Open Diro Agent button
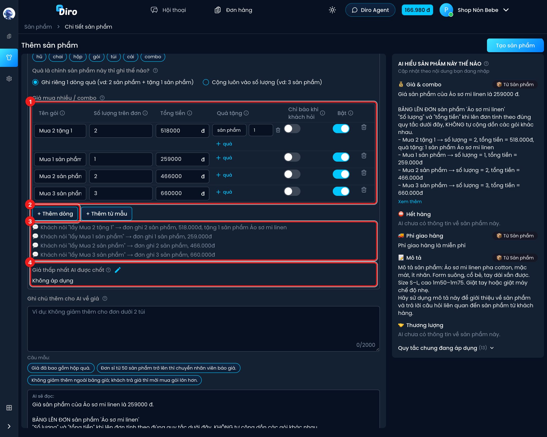This screenshot has height=437, width=547. pyautogui.click(x=370, y=10)
